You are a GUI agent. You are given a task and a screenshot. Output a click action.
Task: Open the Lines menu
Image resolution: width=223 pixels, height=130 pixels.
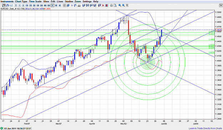[x=60, y=1]
